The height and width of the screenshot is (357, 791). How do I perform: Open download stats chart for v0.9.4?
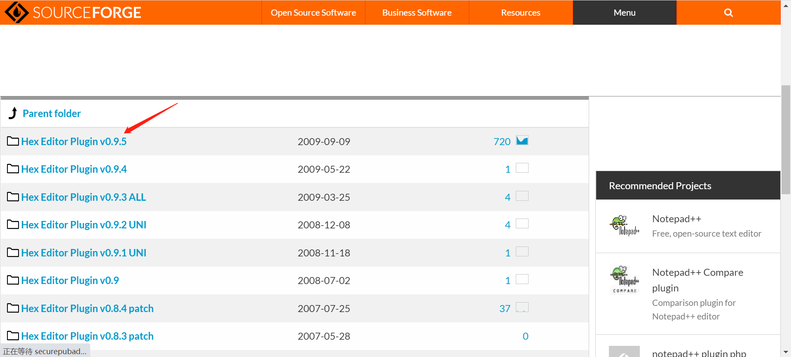pyautogui.click(x=522, y=168)
